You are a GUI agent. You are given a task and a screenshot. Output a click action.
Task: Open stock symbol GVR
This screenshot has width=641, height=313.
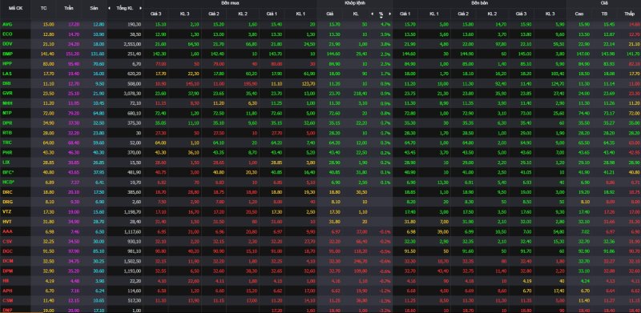click(x=7, y=93)
